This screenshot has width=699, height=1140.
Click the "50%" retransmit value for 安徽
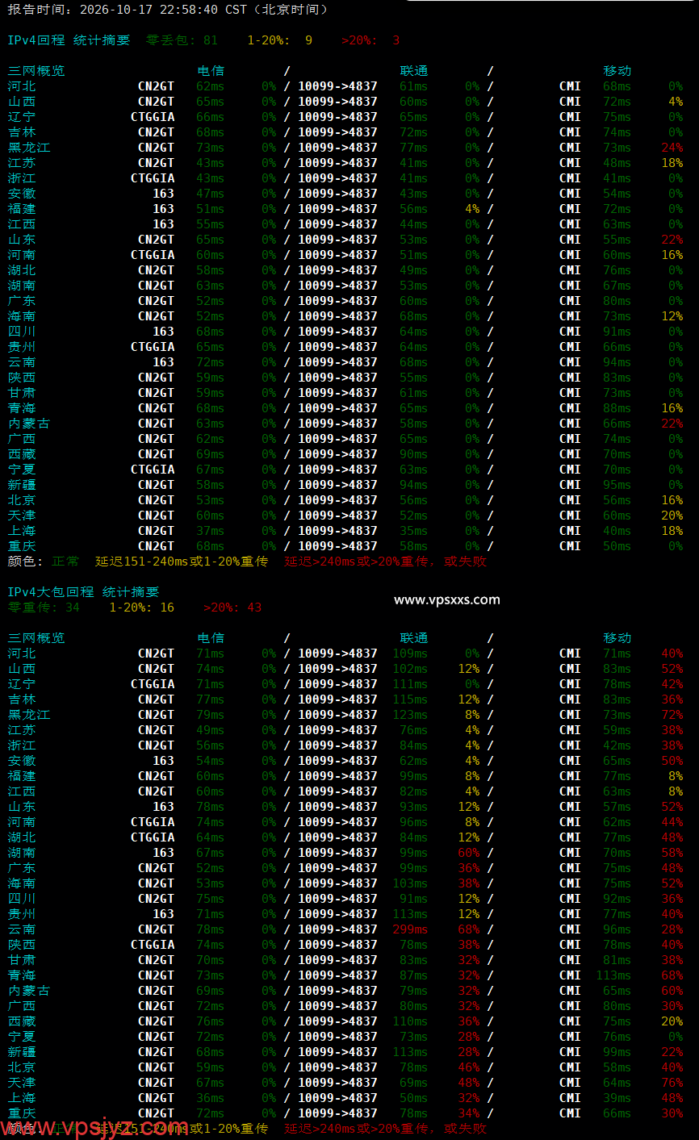coord(672,761)
